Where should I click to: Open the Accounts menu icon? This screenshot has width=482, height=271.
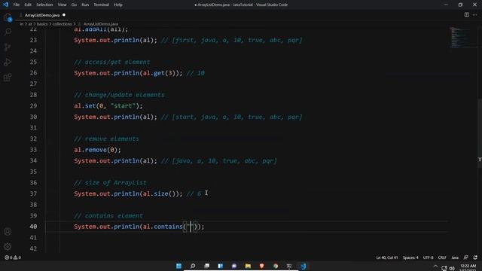(x=8, y=232)
